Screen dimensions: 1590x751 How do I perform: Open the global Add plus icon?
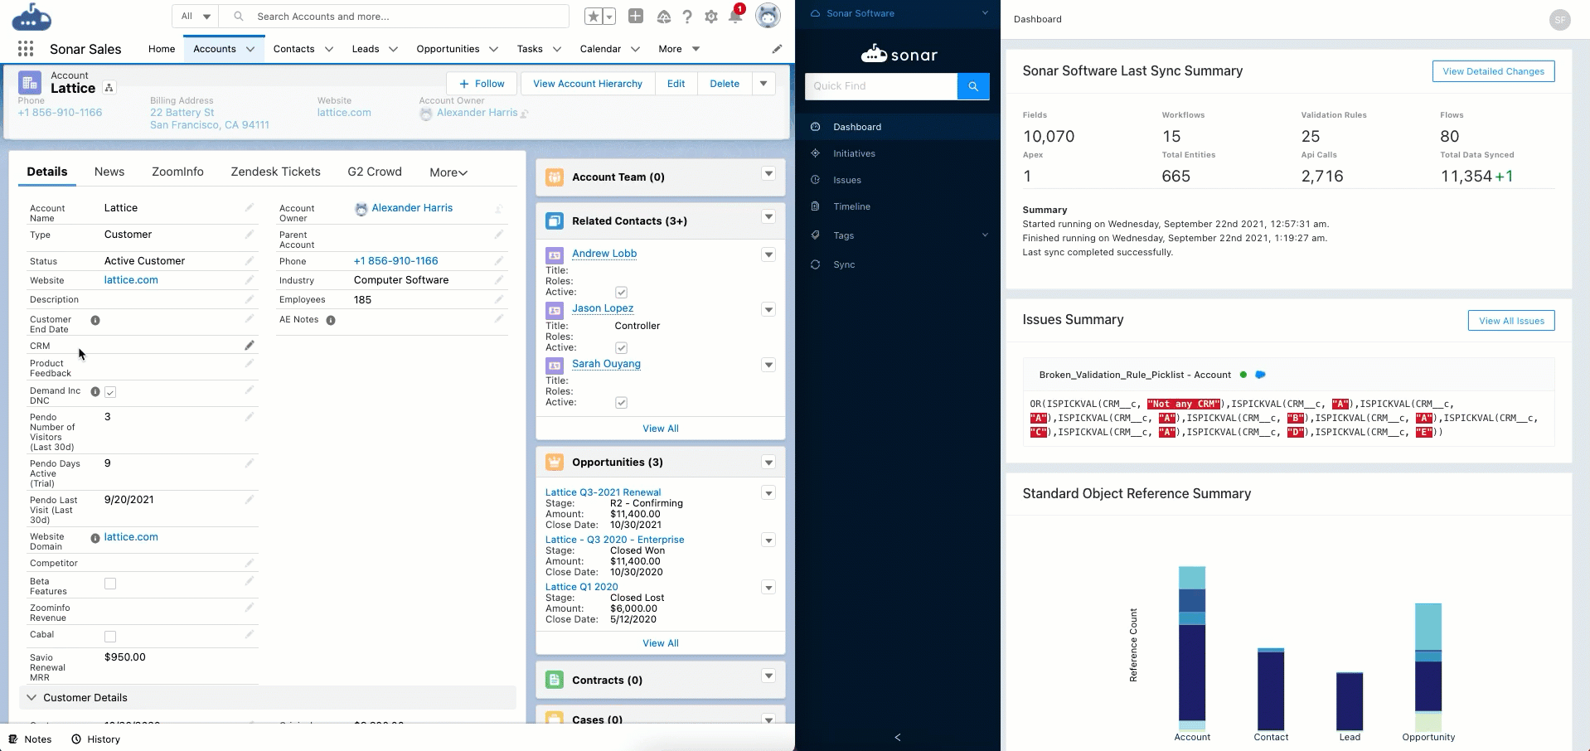[636, 16]
